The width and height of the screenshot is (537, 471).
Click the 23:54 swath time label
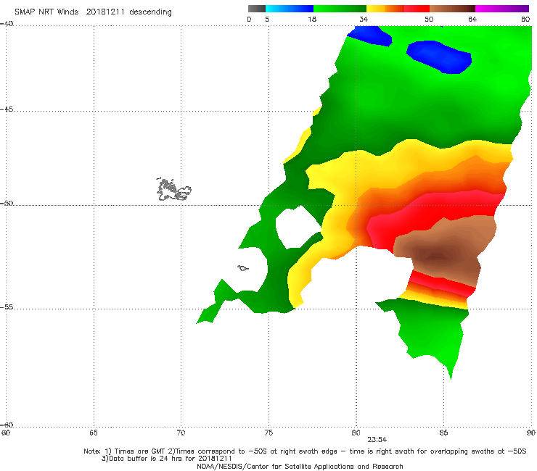(377, 440)
